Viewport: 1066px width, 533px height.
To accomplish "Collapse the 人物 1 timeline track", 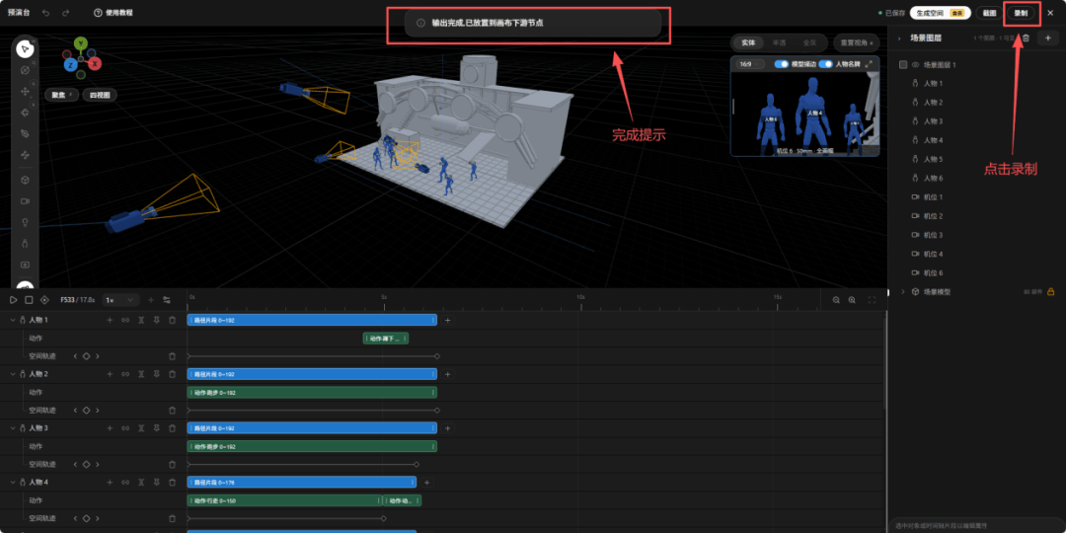I will tap(12, 320).
